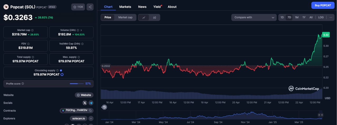Select the Market cap chart toggle
The image size is (337, 125).
click(x=125, y=17)
